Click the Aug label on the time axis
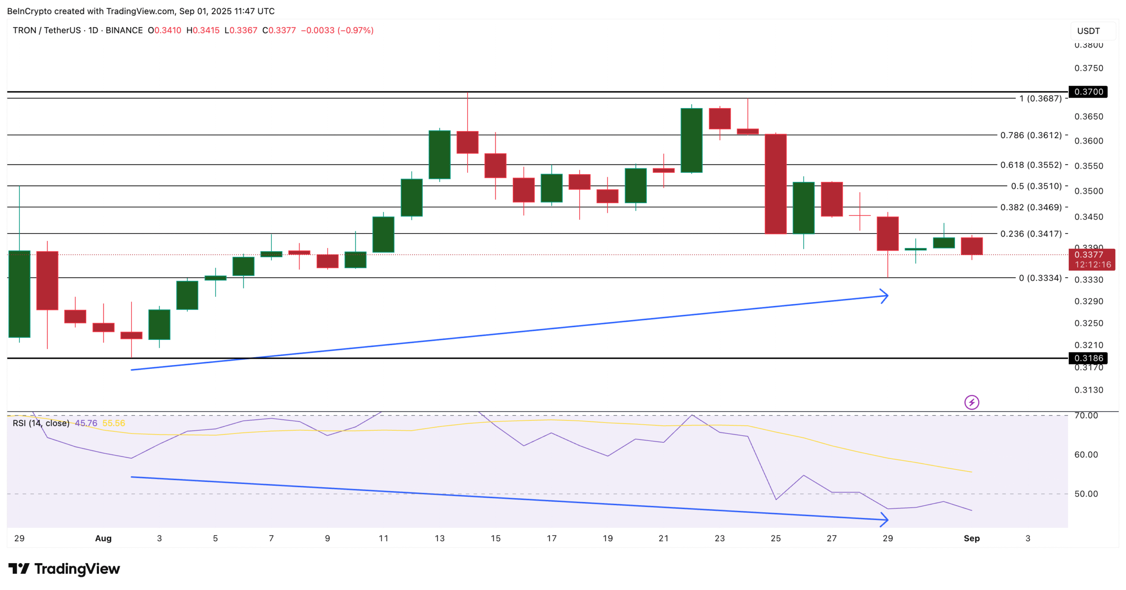This screenshot has height=590, width=1126. pyautogui.click(x=103, y=538)
